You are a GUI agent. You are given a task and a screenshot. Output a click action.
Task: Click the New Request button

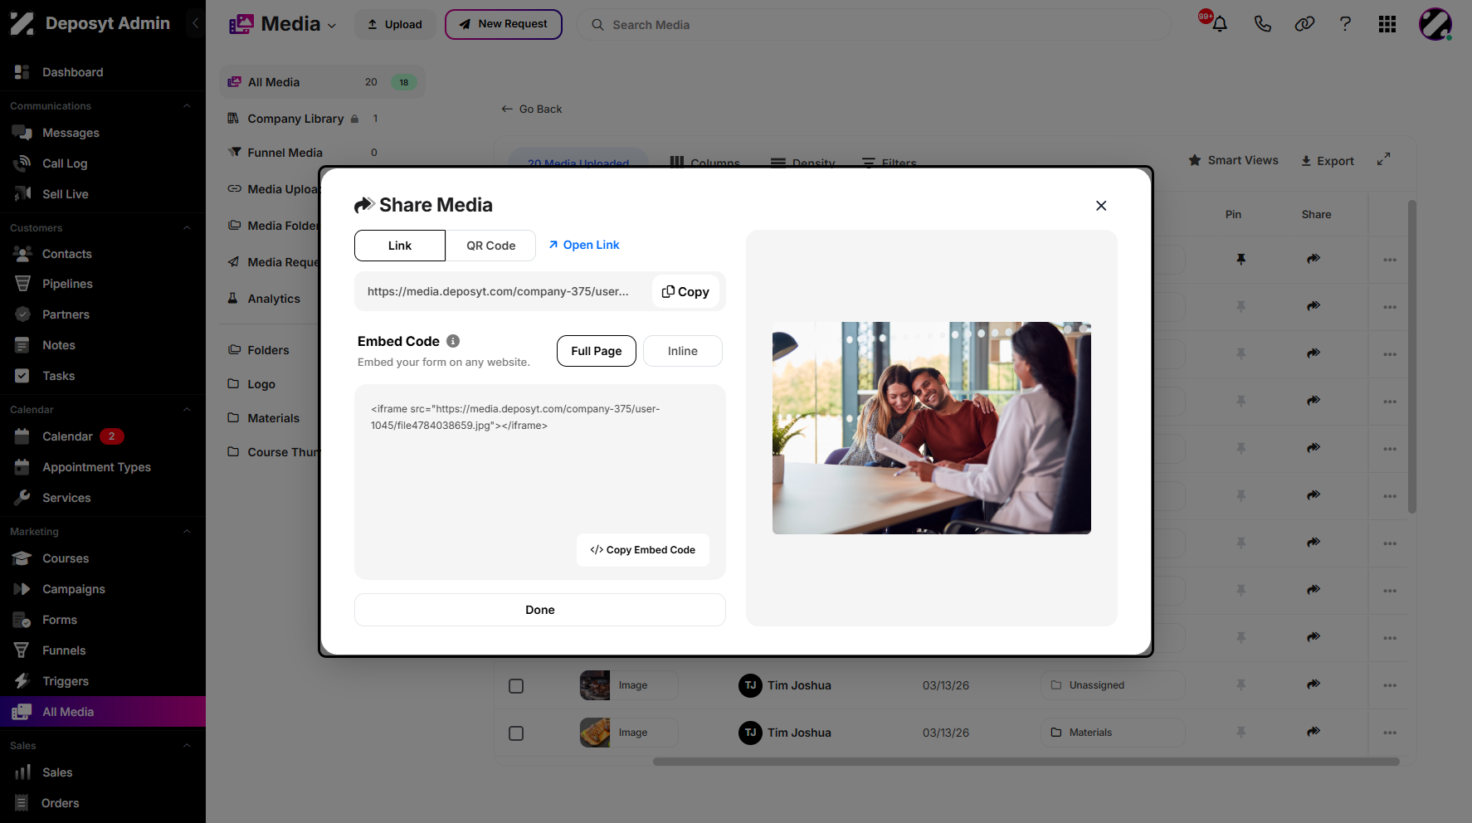pyautogui.click(x=504, y=24)
